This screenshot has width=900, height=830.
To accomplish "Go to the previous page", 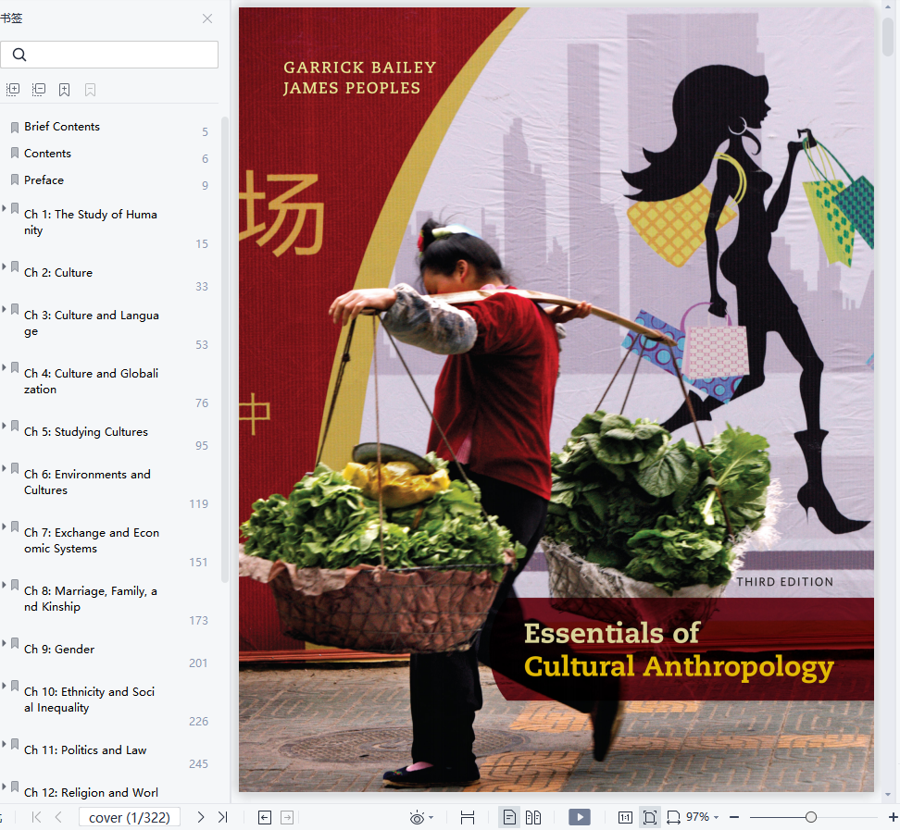I will 58,817.
